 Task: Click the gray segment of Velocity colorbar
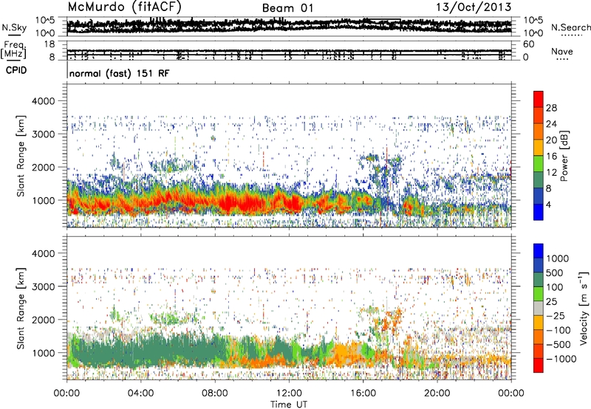(x=539, y=308)
